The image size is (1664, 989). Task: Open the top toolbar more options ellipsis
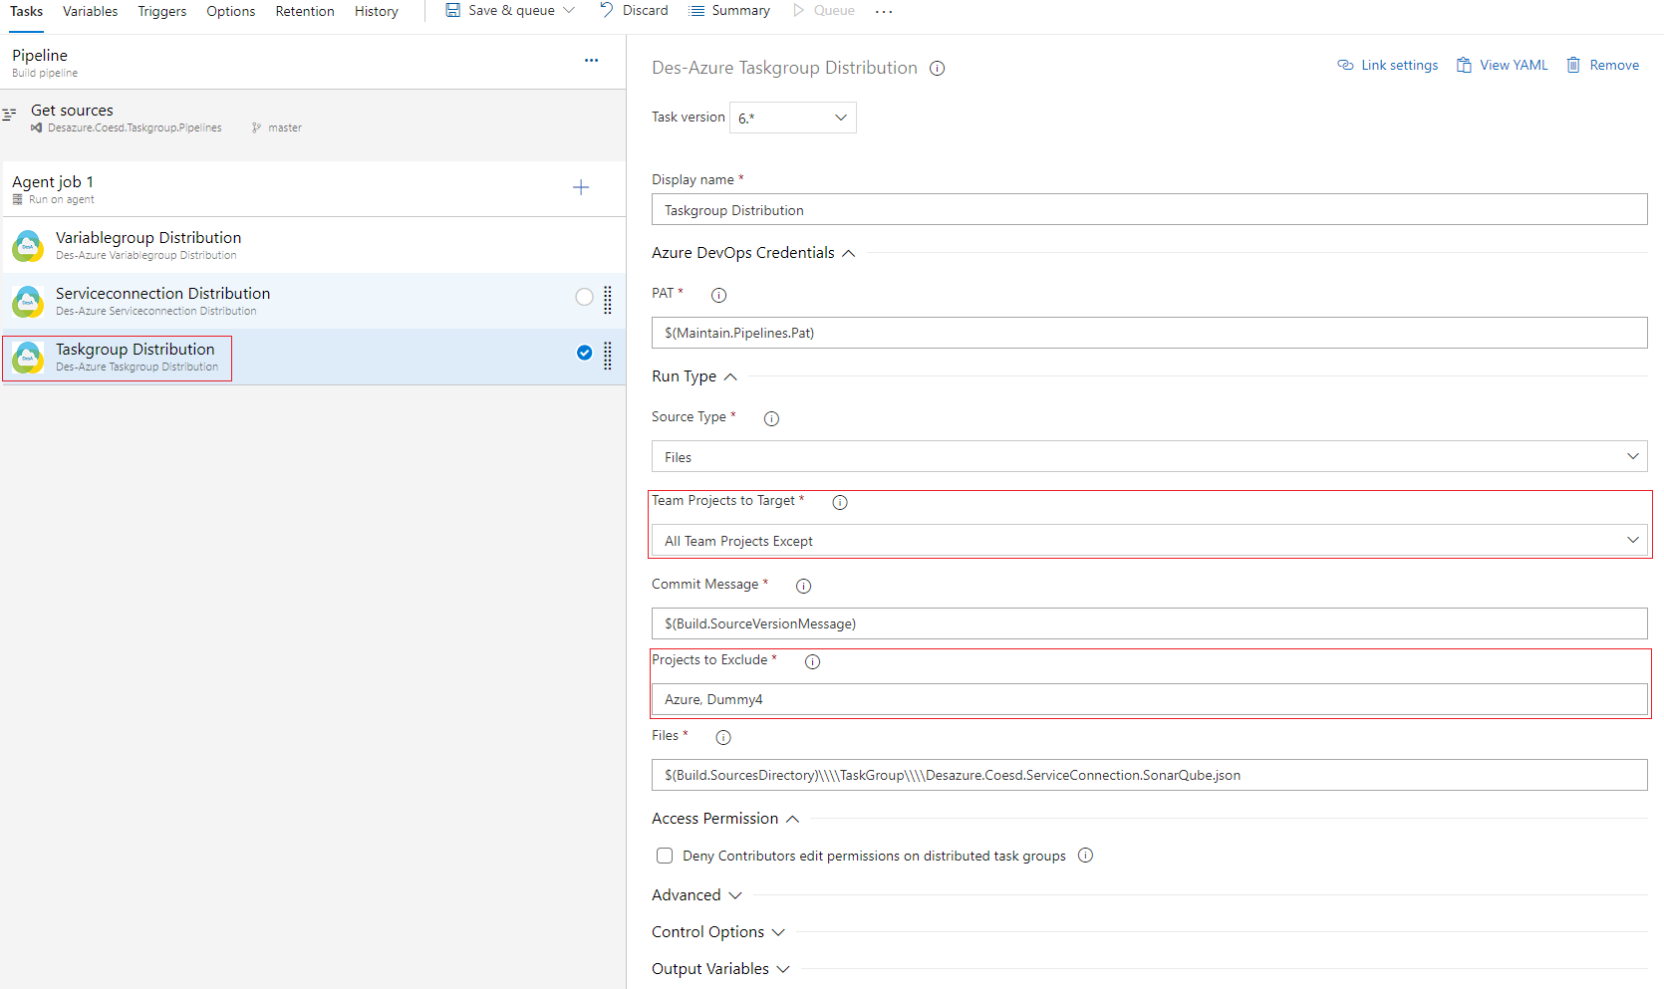[884, 11]
